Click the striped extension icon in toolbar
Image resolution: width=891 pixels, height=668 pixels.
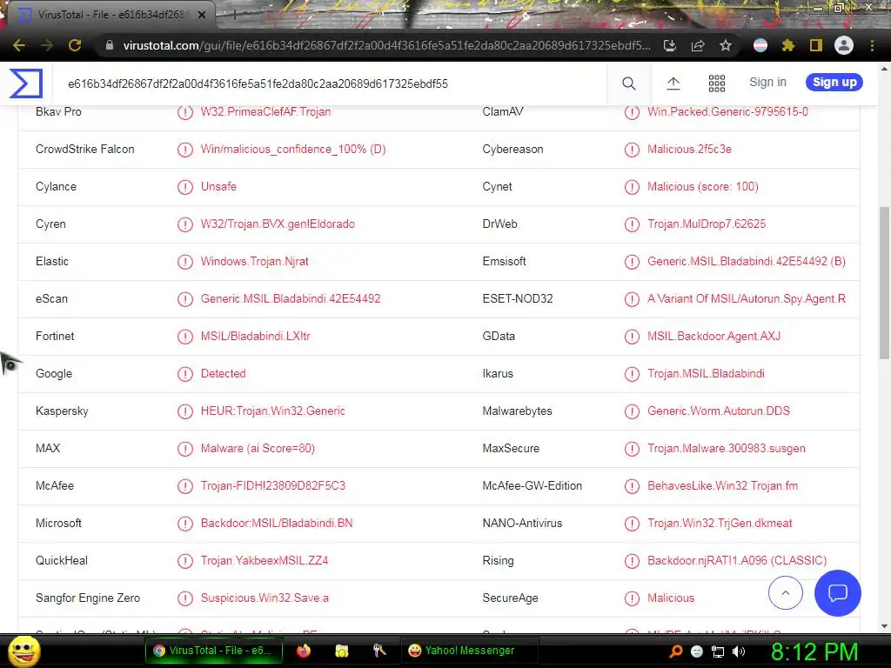(x=760, y=45)
